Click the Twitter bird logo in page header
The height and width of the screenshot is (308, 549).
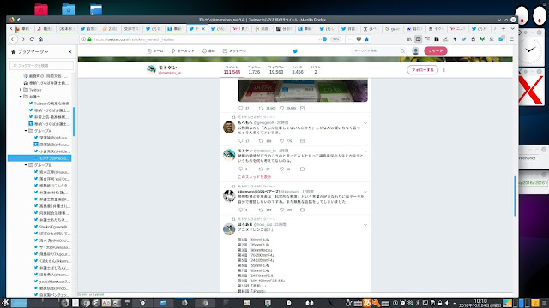[295, 51]
